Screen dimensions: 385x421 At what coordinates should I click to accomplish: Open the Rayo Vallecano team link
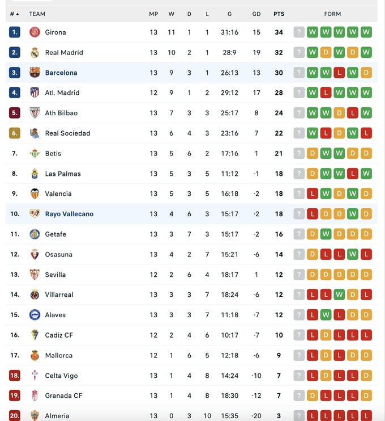pyautogui.click(x=69, y=214)
